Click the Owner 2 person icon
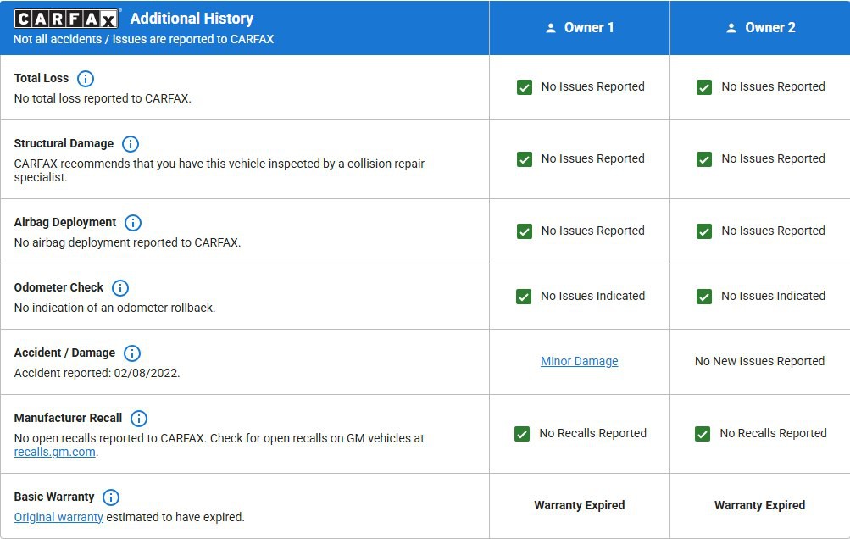Screen dimensions: 850x539 tap(731, 28)
